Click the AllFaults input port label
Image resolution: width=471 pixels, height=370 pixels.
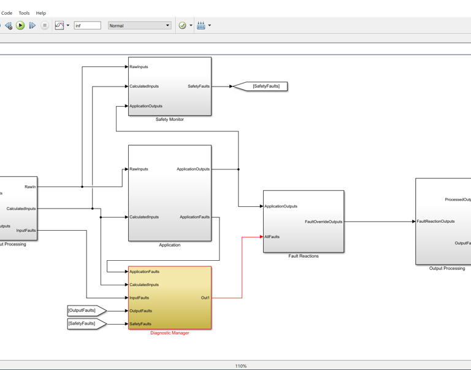coord(272,237)
